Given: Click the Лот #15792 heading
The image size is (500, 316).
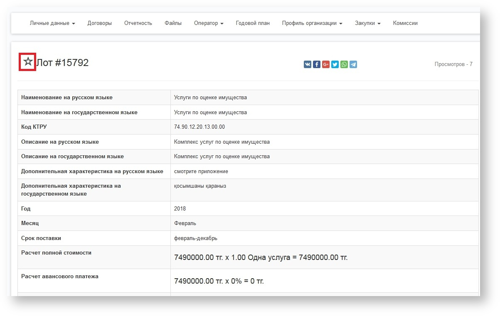Looking at the screenshot, I should [x=63, y=63].
